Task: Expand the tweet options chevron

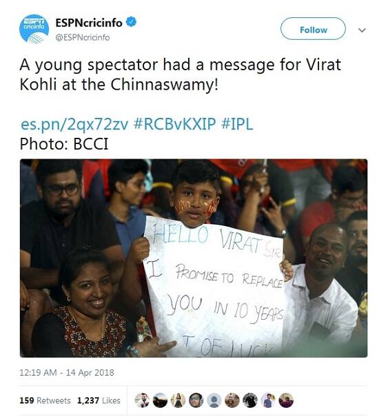Action: click(362, 30)
